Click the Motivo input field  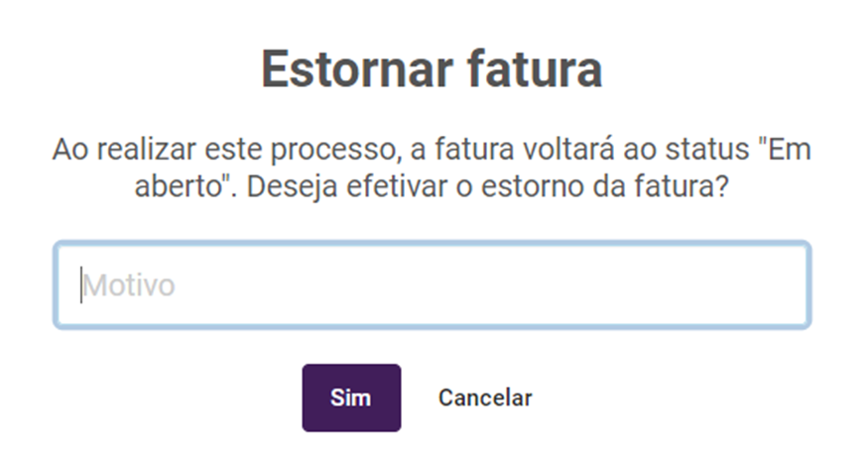tap(431, 286)
